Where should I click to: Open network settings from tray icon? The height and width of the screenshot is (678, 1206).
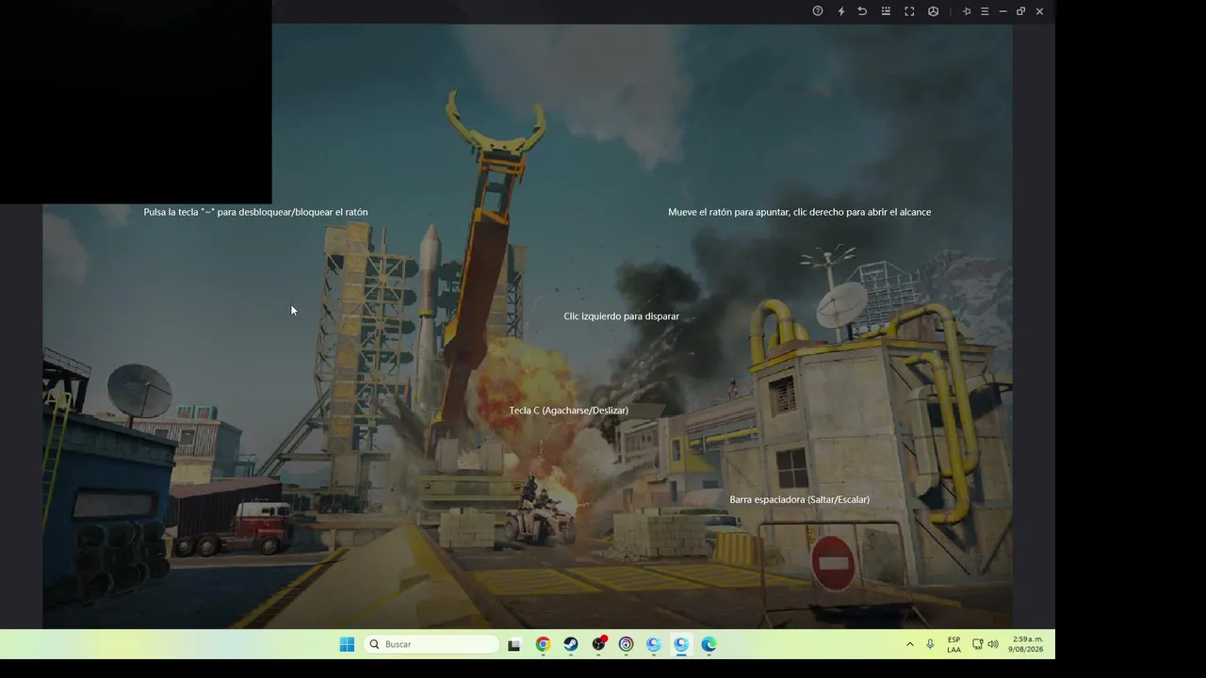[977, 644]
